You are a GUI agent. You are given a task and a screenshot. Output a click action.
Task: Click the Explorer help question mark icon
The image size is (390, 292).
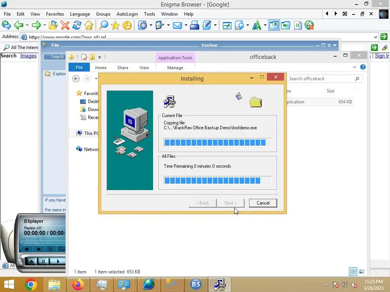363,67
